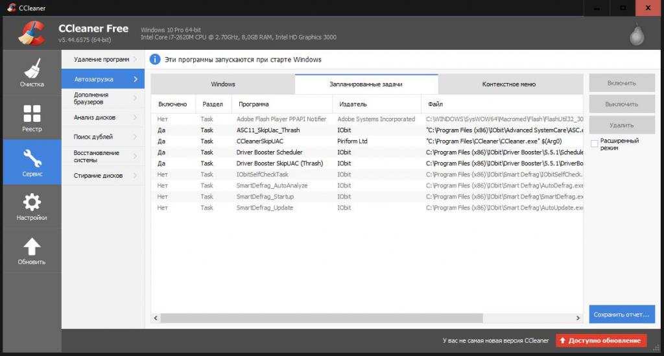Select SmartDefrag_AutoAnalyze entry
The height and width of the screenshot is (356, 664).
point(367,185)
